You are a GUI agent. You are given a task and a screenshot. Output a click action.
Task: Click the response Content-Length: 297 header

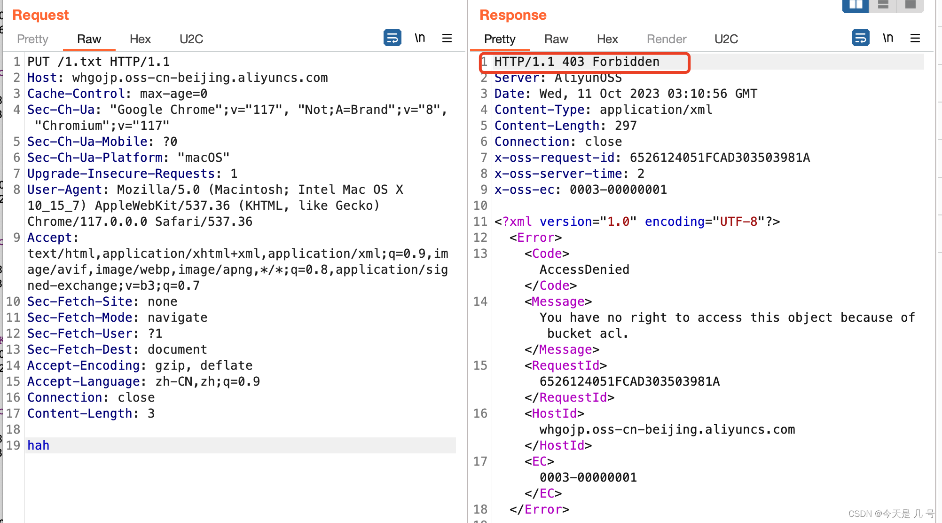point(565,126)
